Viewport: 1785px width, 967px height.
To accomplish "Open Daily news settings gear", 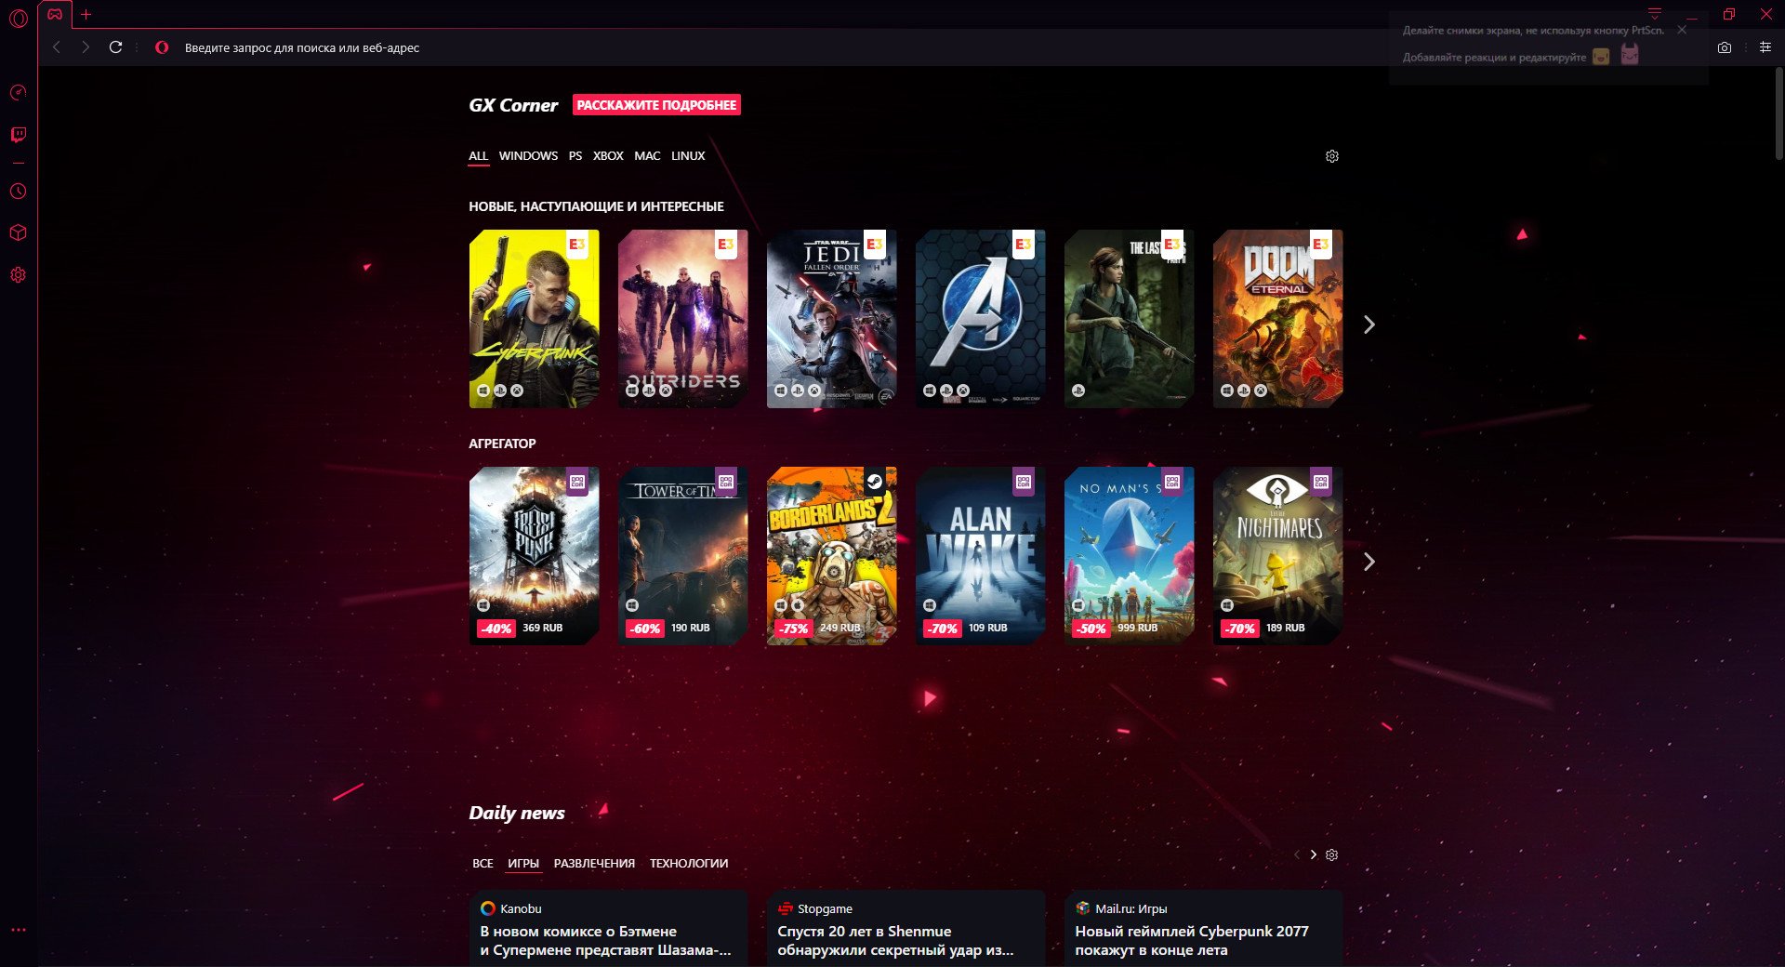I will pos(1331,854).
